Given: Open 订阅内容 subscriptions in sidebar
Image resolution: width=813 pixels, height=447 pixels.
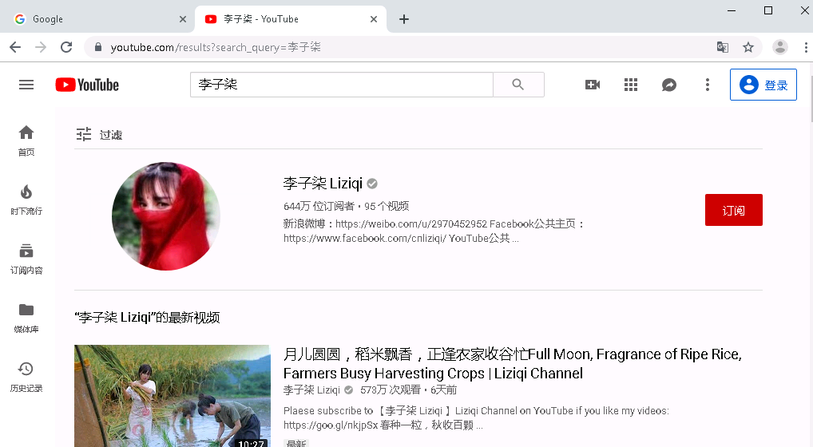Looking at the screenshot, I should pyautogui.click(x=26, y=259).
